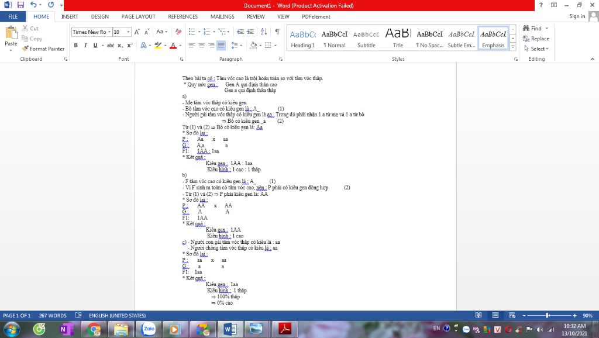This screenshot has height=338, width=599.
Task: Switch to the PAGE LAYOUT tab
Action: pos(138,16)
